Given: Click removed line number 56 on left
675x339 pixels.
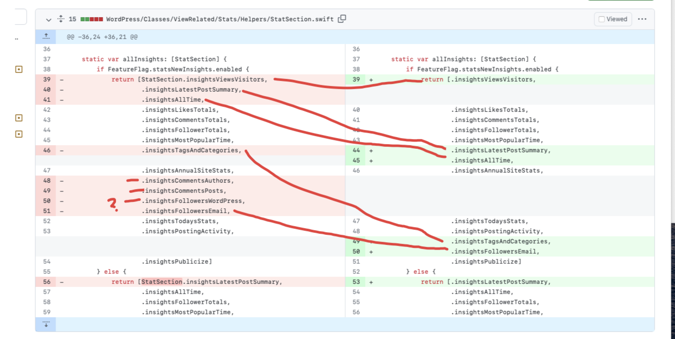Looking at the screenshot, I should tap(47, 282).
